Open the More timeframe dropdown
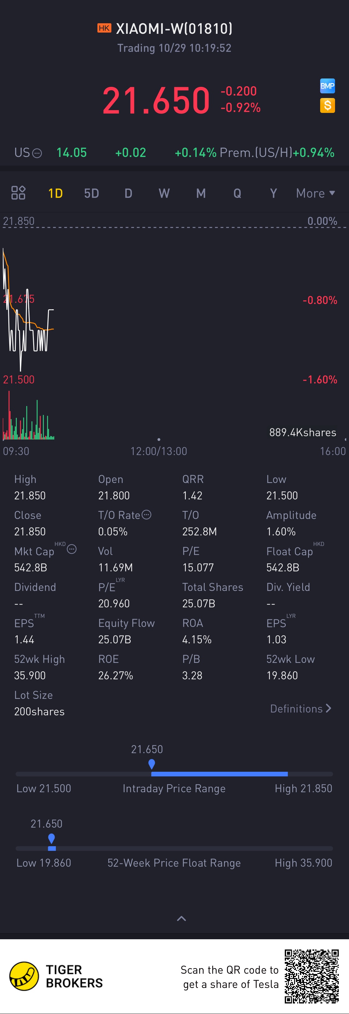This screenshot has width=349, height=1014. click(x=315, y=193)
